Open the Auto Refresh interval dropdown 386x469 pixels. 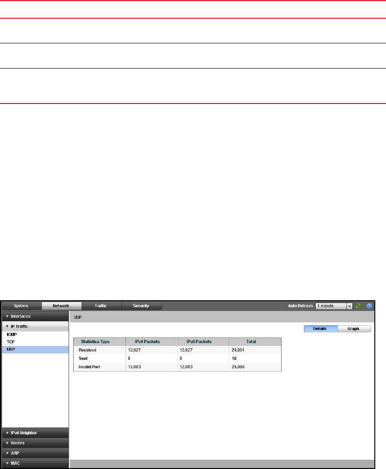[x=334, y=306]
